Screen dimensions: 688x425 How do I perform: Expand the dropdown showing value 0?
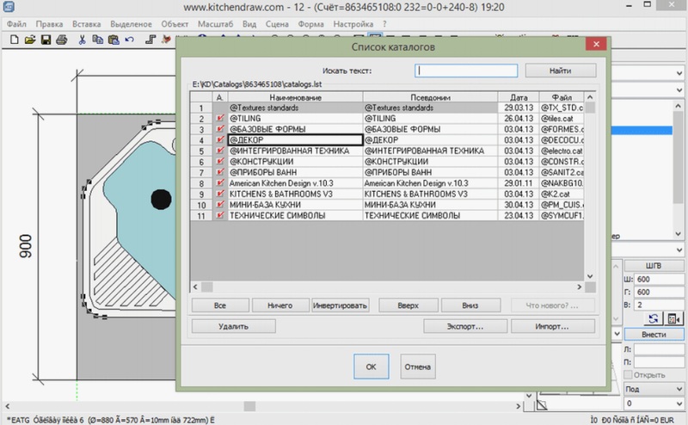tap(679, 403)
